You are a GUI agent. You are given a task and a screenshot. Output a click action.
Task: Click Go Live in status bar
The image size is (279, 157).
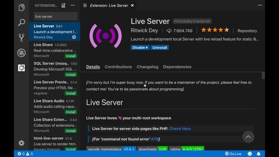tap(233, 154)
